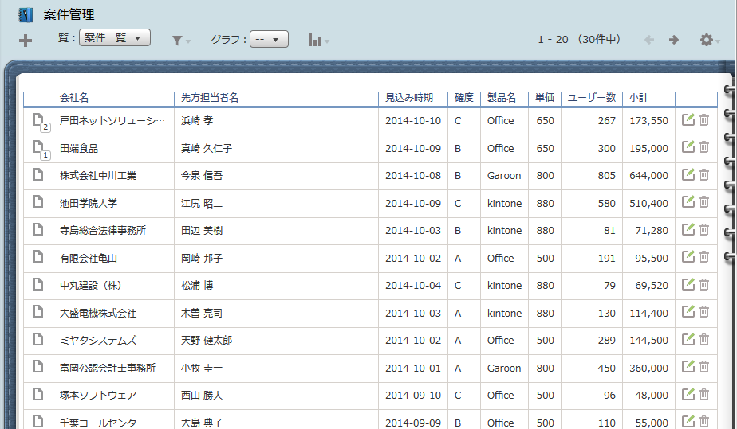Edit the 塚本ソフトウェア record
The image size is (737, 429).
point(688,394)
